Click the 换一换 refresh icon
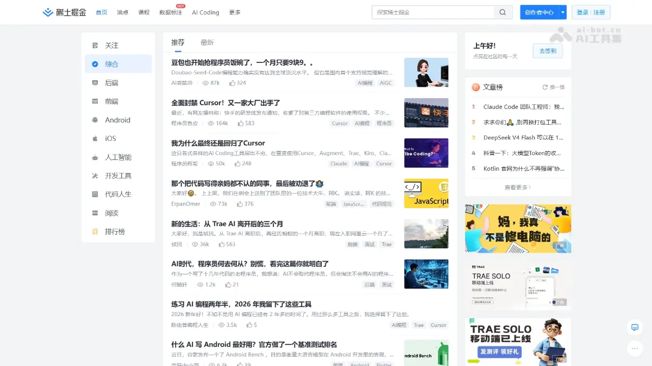 [545, 87]
